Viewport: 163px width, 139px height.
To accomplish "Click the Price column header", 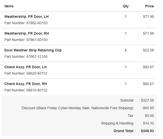I will (149, 6).
